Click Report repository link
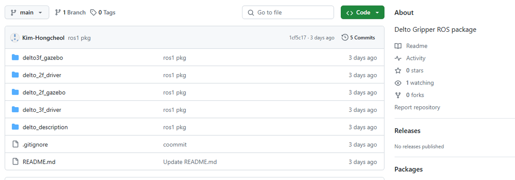 (x=417, y=108)
